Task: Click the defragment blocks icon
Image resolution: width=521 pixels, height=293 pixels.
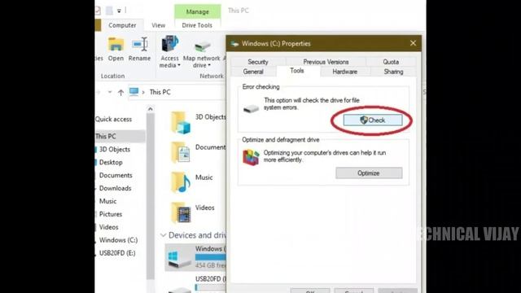Action: [251, 157]
